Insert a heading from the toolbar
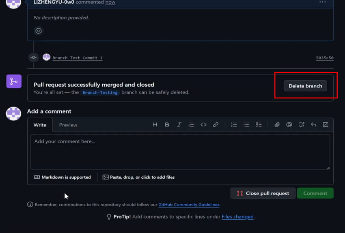 [x=155, y=125]
